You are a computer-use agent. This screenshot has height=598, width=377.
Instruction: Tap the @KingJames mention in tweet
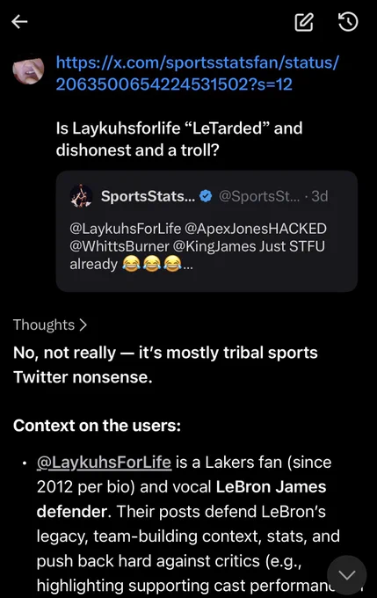tap(214, 246)
